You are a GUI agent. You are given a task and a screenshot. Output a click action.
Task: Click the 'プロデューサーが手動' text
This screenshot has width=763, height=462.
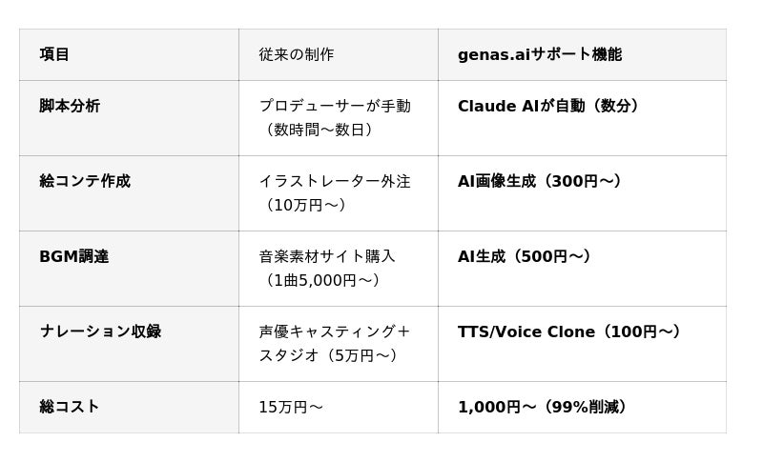pos(335,106)
